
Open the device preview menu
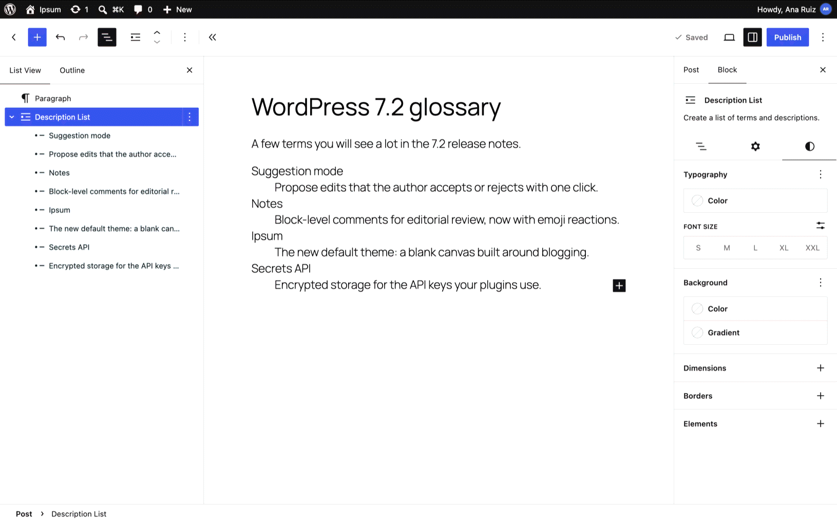point(729,37)
